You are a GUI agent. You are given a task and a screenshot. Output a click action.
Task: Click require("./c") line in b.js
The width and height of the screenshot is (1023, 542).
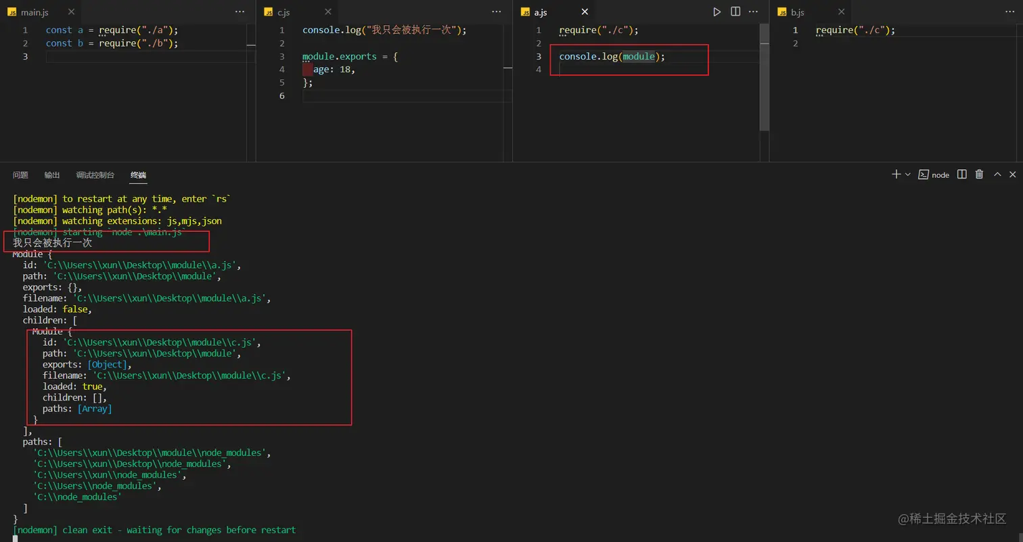click(855, 30)
